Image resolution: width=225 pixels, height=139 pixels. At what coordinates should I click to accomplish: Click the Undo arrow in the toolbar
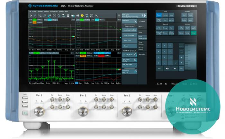point(31,15)
